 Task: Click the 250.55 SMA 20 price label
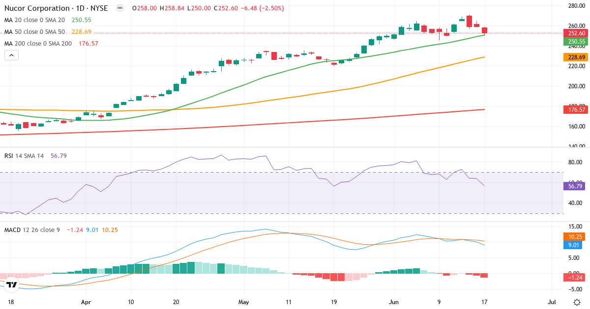pos(576,42)
